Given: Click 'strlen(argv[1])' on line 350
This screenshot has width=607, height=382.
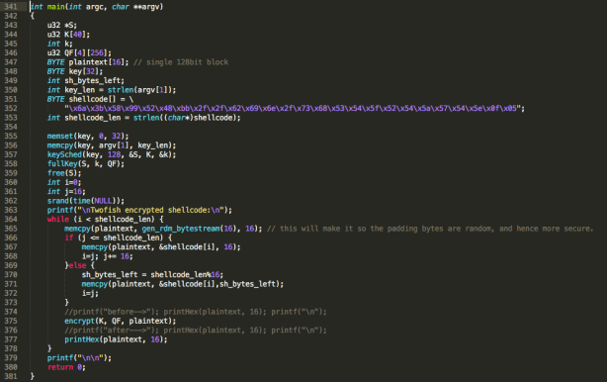Looking at the screenshot, I should tap(141, 90).
